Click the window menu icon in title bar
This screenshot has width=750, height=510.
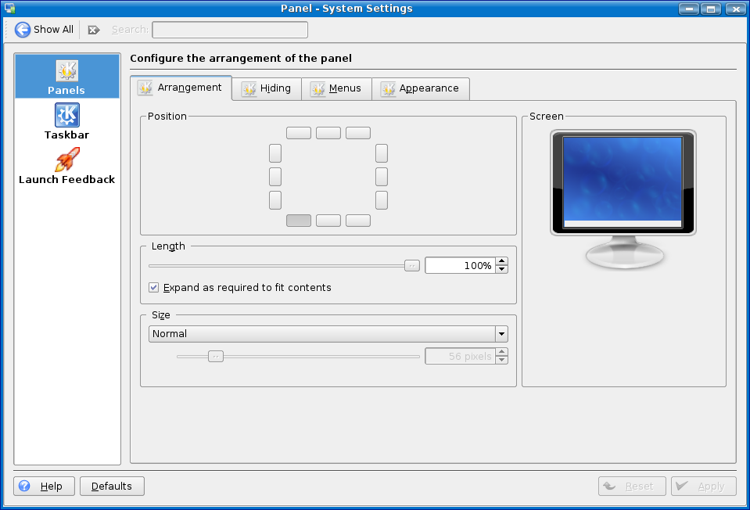[x=9, y=8]
